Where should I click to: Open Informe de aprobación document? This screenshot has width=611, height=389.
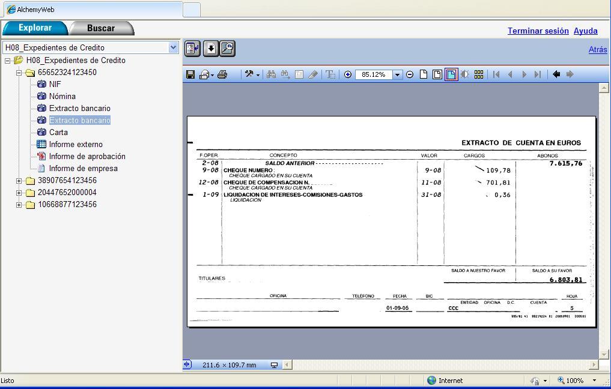[87, 156]
